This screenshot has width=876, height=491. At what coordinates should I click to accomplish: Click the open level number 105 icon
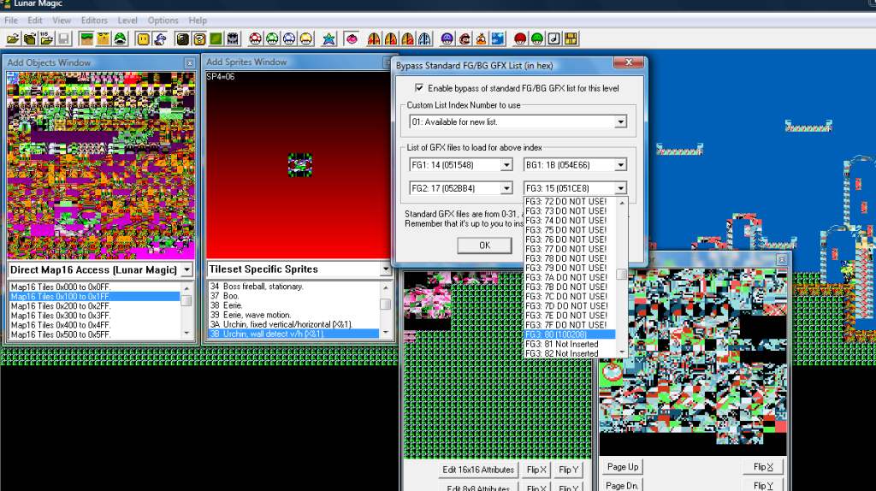47,39
